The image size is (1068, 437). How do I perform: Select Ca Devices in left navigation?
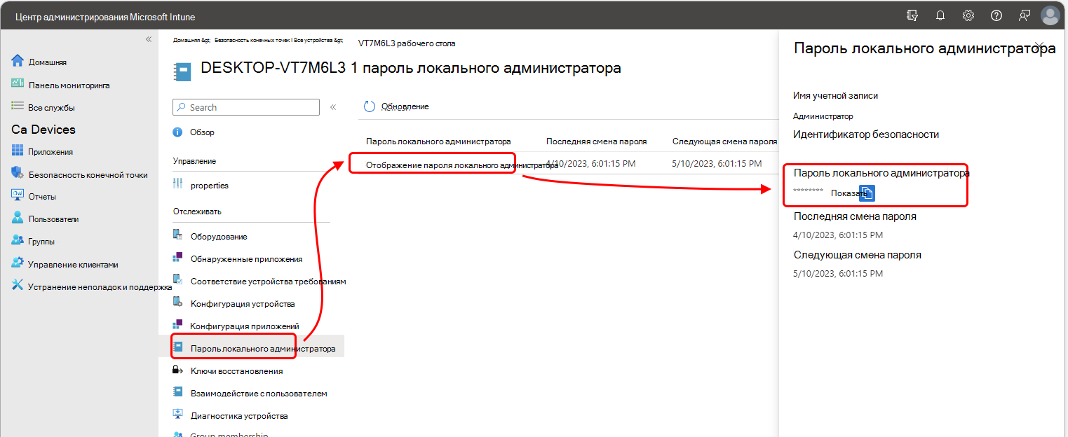pos(43,130)
